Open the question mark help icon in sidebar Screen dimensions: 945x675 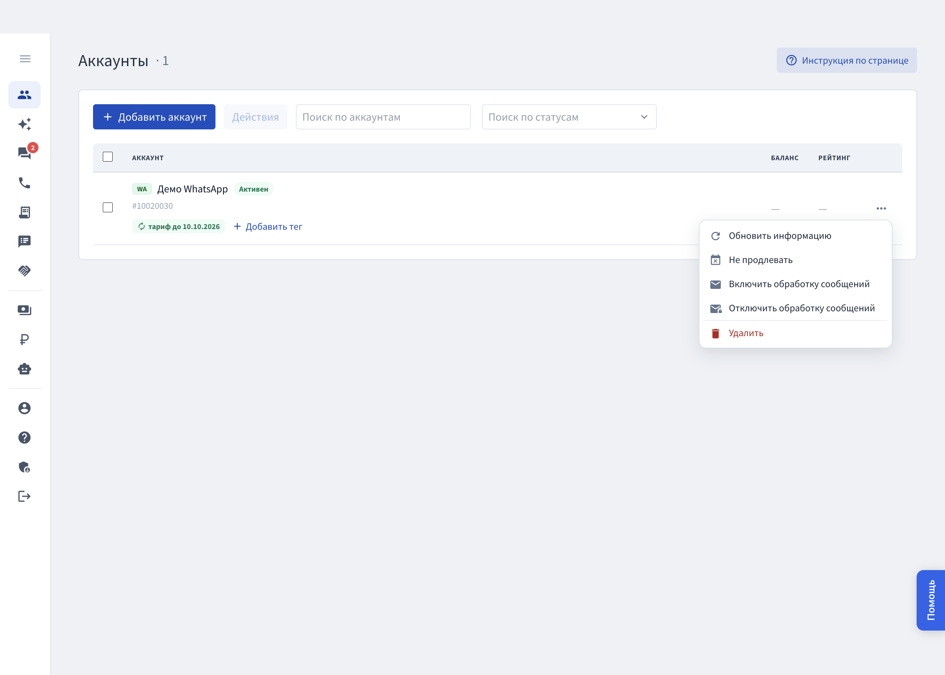click(x=24, y=438)
